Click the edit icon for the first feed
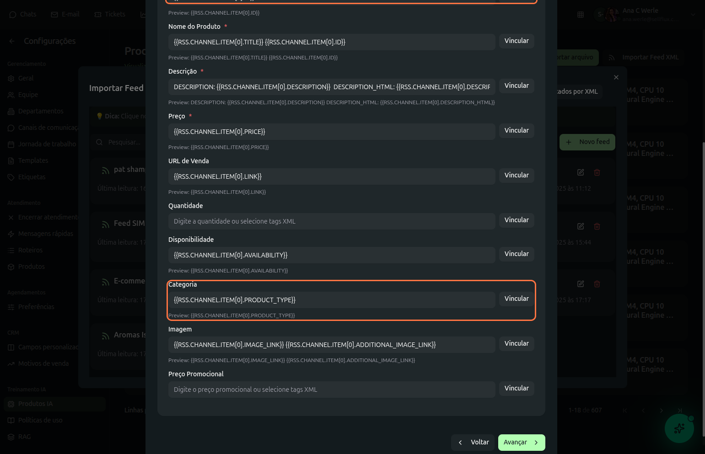 tap(581, 172)
